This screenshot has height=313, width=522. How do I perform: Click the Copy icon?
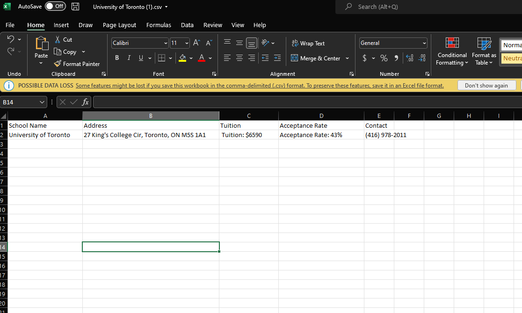pos(58,51)
